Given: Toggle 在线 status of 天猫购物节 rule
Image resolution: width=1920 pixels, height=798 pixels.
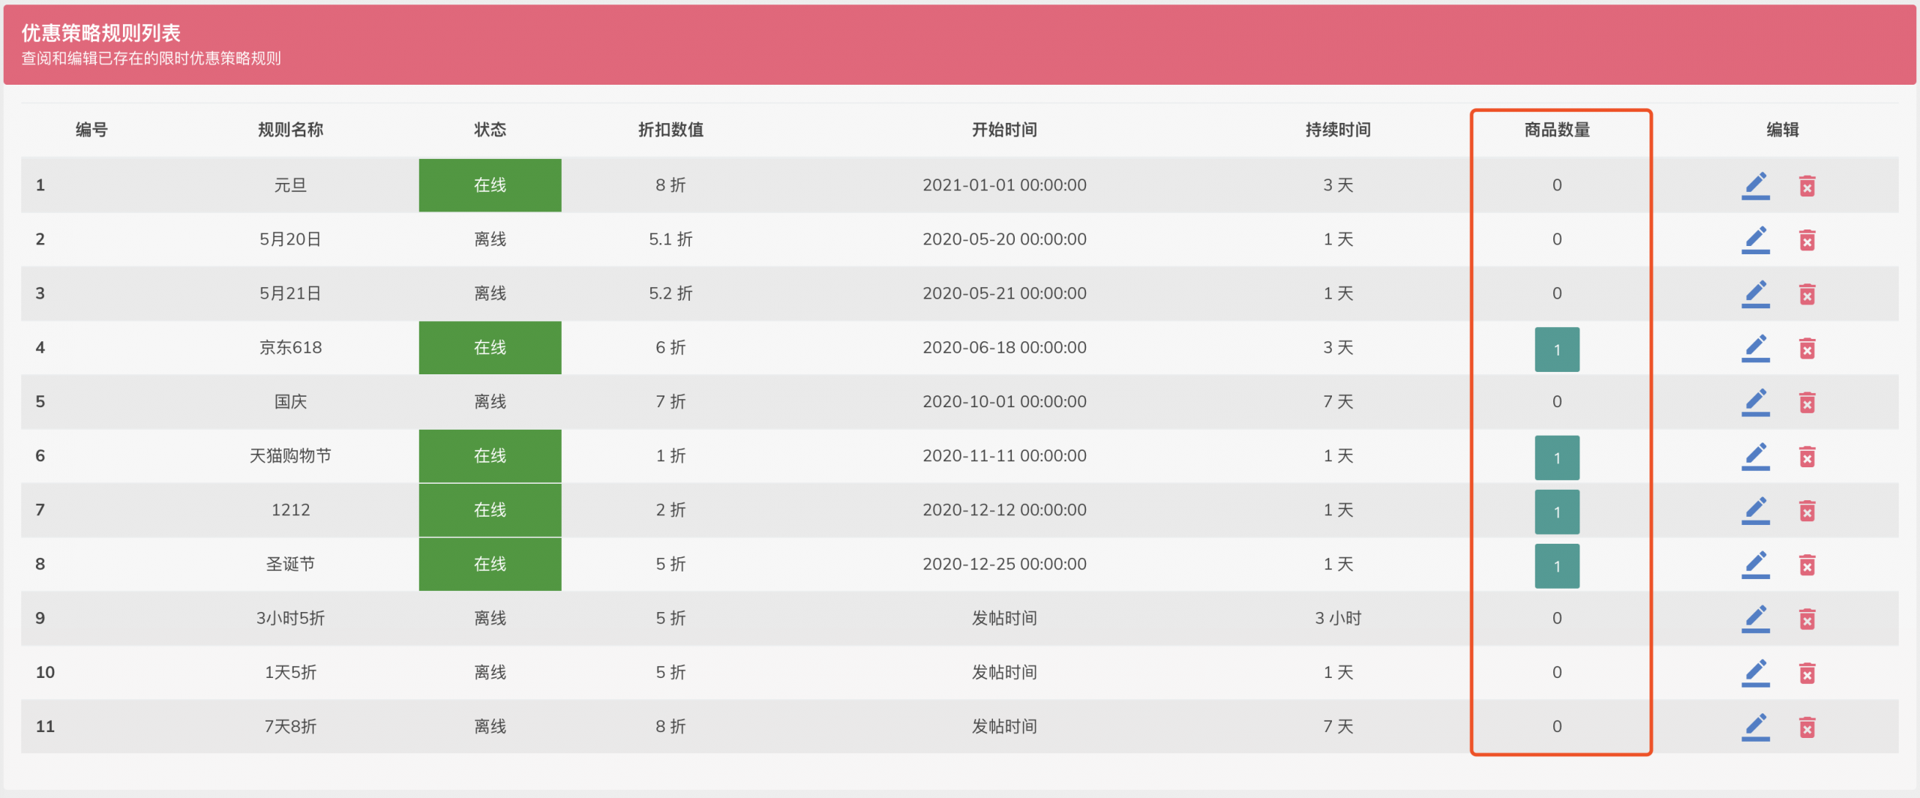Looking at the screenshot, I should 490,456.
